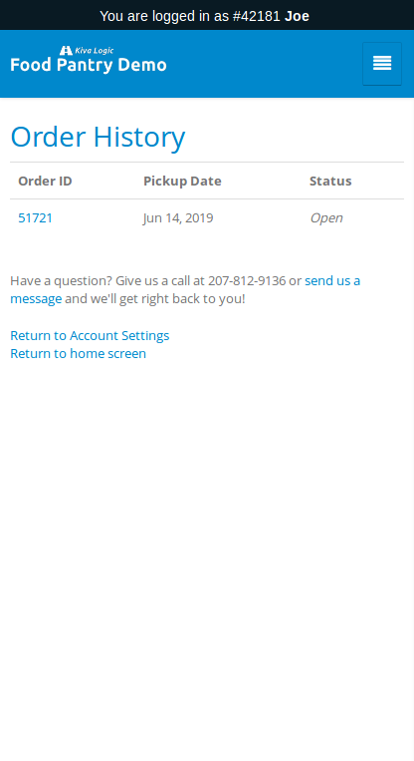Click the Kiva Logic logo icon

coord(66,51)
